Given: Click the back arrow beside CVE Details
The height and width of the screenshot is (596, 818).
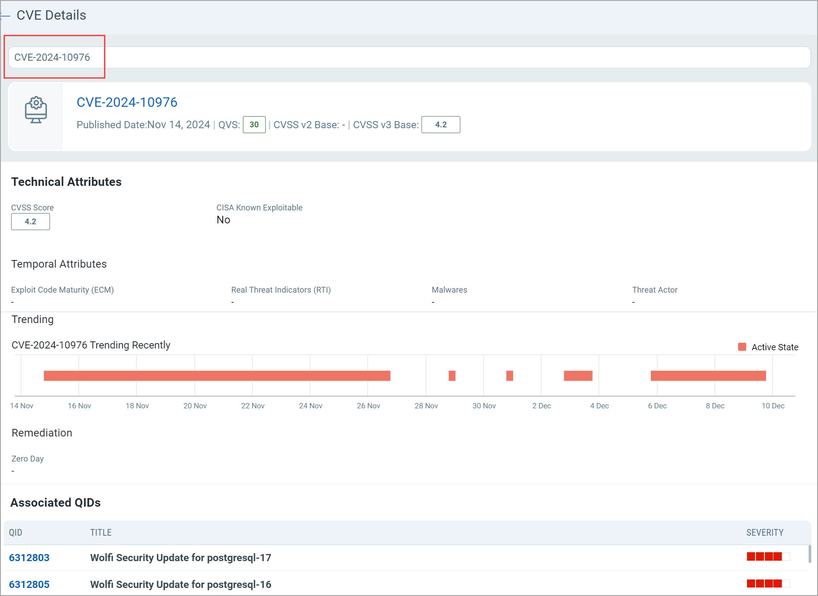Looking at the screenshot, I should click(5, 16).
